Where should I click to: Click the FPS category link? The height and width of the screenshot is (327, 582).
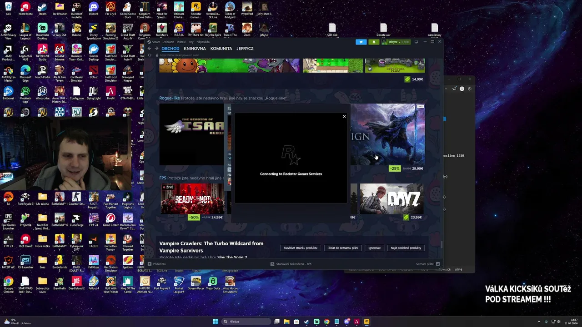[163, 178]
